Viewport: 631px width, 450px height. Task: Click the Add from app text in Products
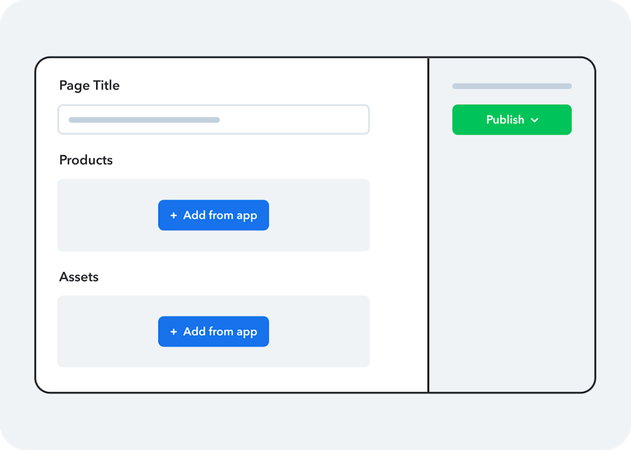[220, 215]
